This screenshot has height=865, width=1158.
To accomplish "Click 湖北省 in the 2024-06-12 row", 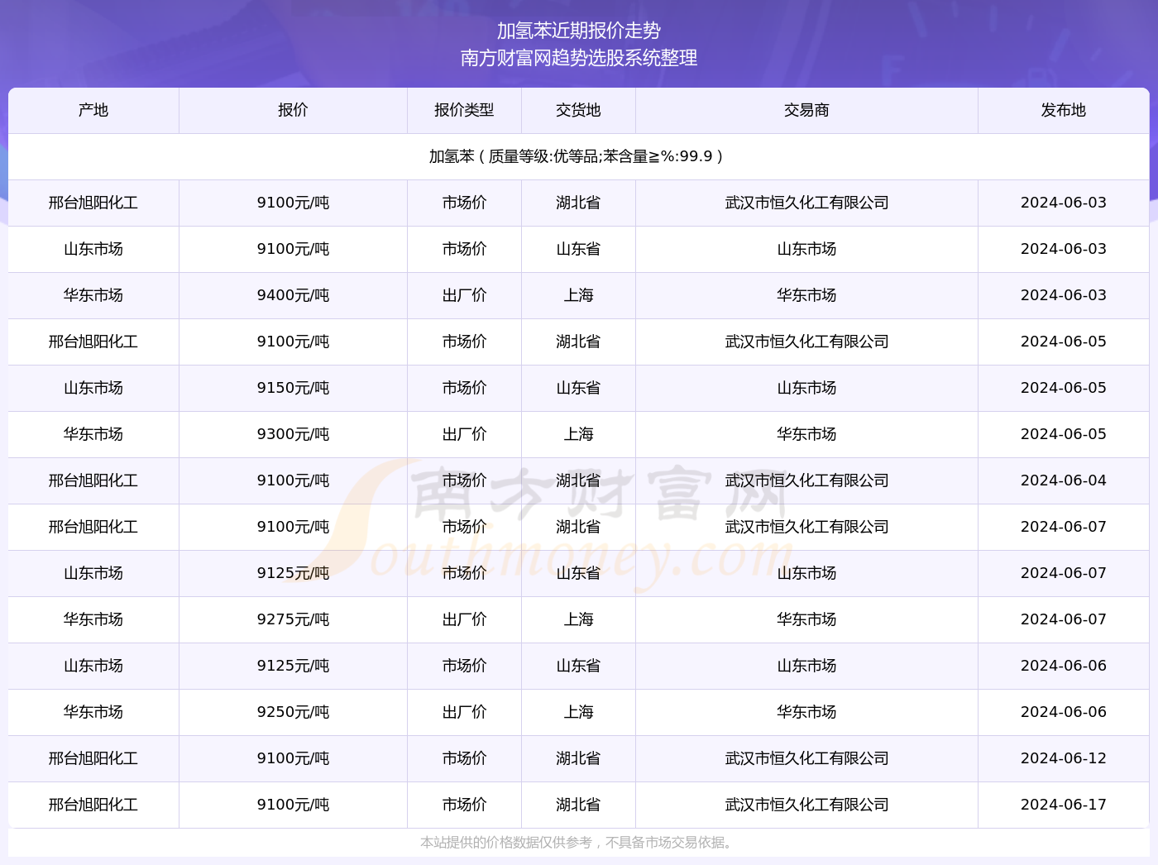I will (578, 758).
